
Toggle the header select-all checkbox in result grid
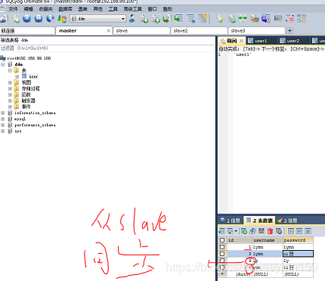click(222, 240)
